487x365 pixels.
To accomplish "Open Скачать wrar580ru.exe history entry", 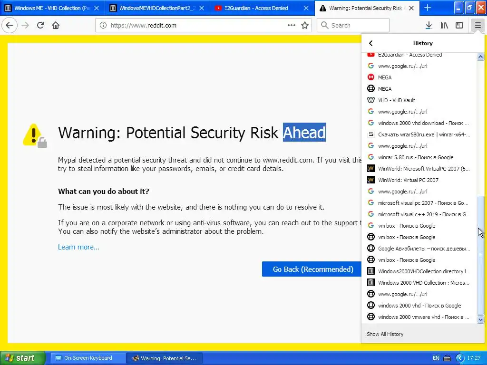I will point(420,134).
